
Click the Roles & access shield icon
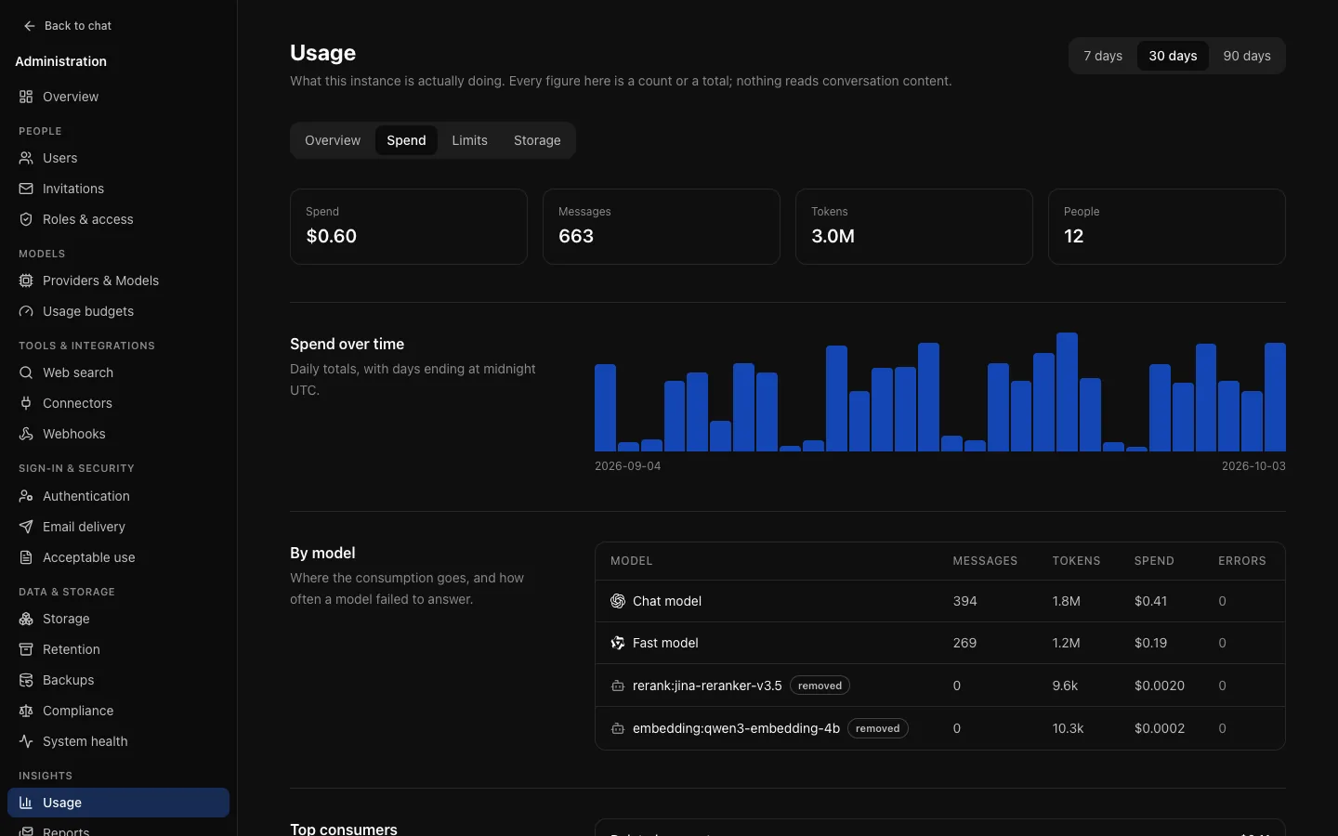tap(26, 219)
